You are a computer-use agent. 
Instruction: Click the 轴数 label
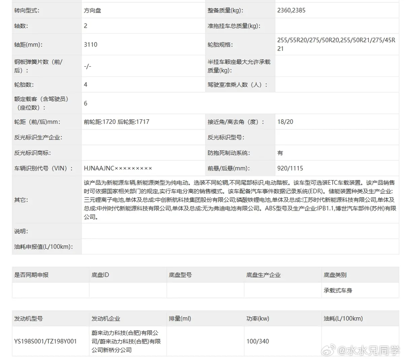point(21,26)
